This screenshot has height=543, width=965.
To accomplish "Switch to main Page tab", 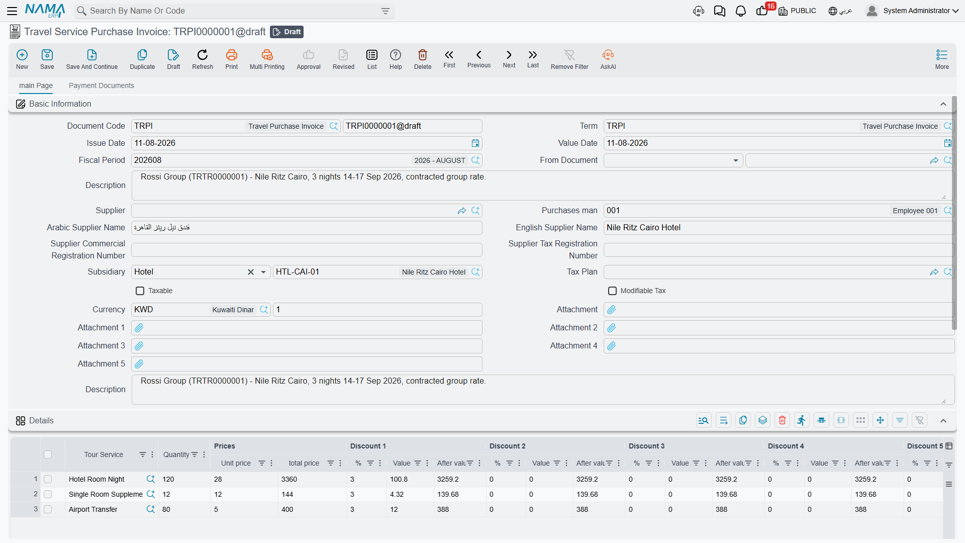I will point(36,85).
